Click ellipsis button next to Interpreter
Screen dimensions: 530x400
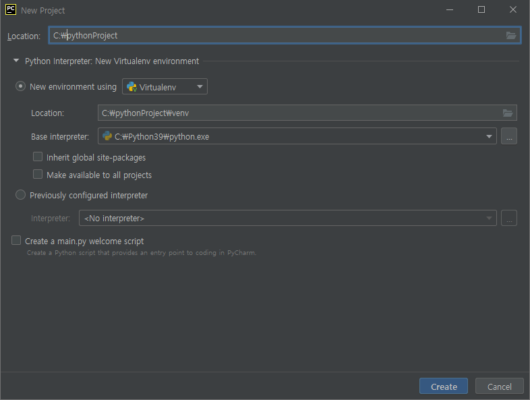[x=509, y=218]
